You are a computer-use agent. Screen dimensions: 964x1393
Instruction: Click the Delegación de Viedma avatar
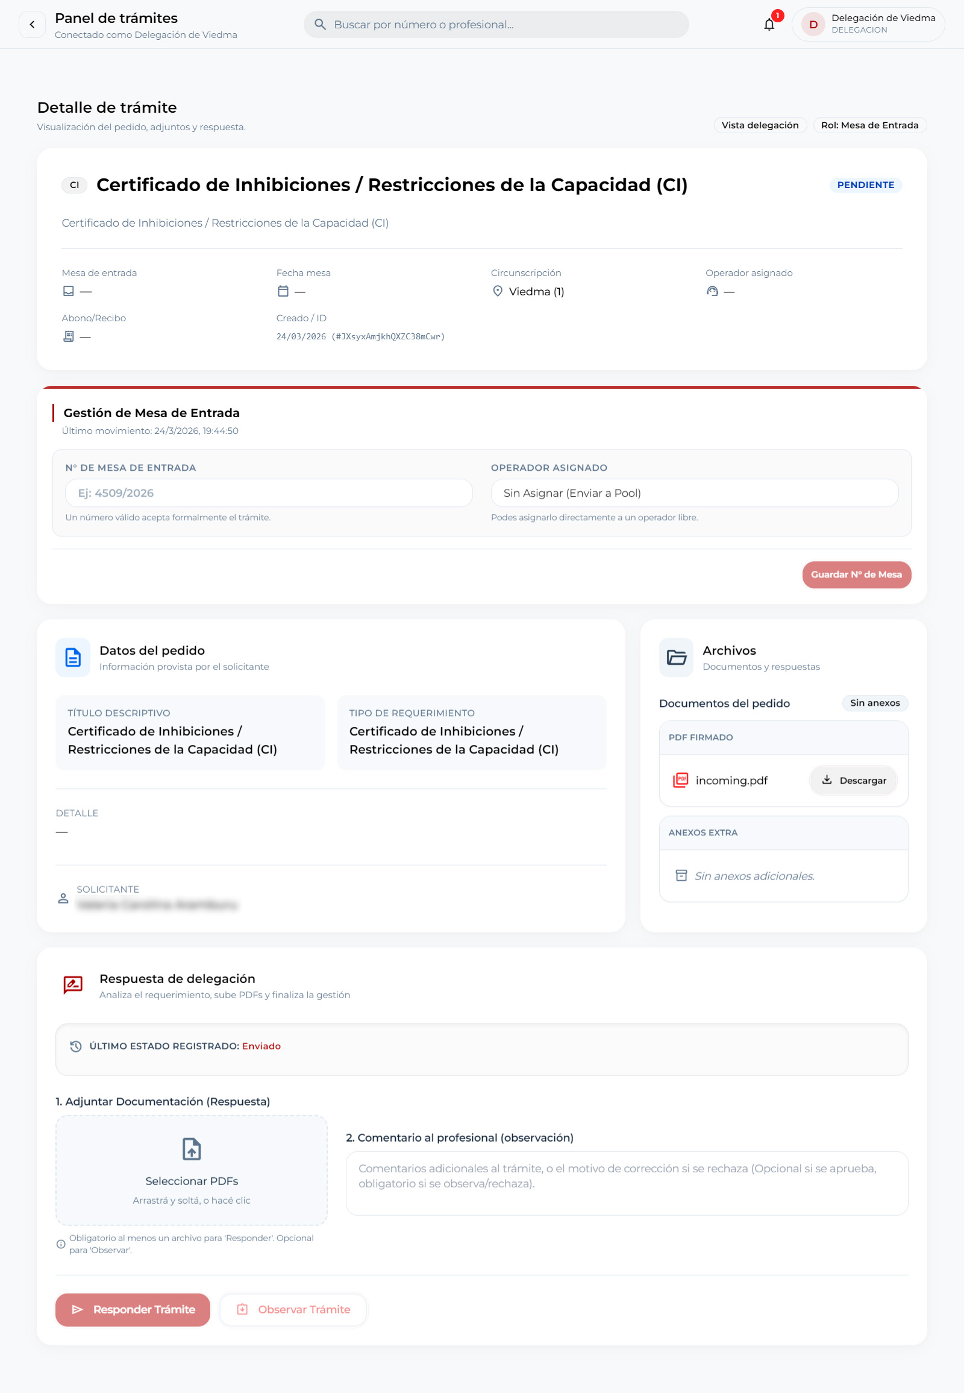(x=813, y=25)
